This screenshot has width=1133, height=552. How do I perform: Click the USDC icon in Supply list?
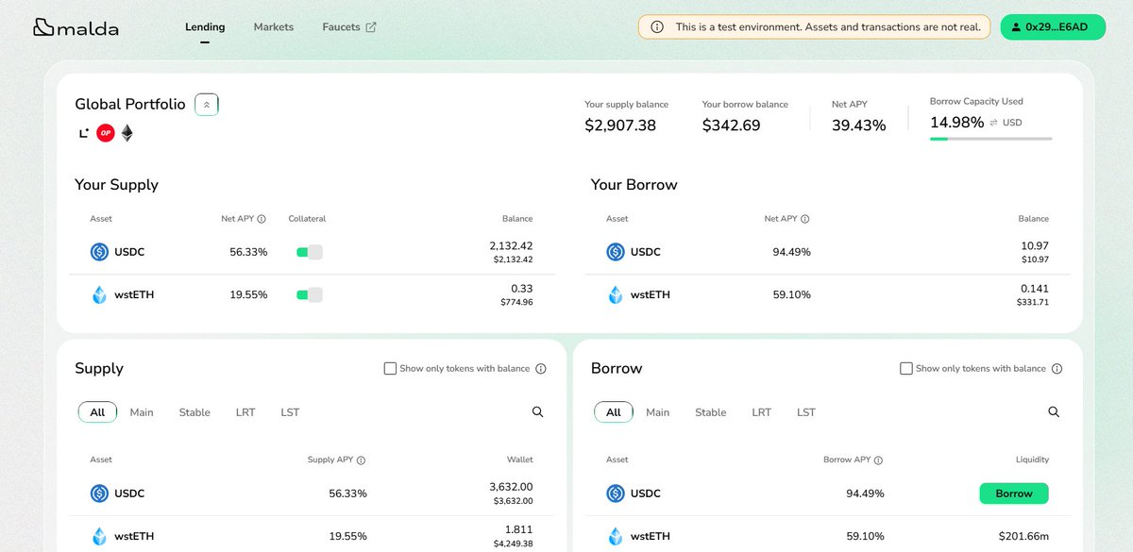[x=99, y=493]
